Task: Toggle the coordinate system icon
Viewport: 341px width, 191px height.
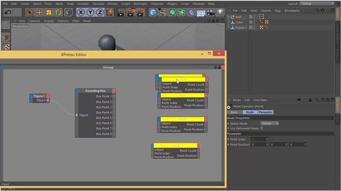Action: (110, 12)
